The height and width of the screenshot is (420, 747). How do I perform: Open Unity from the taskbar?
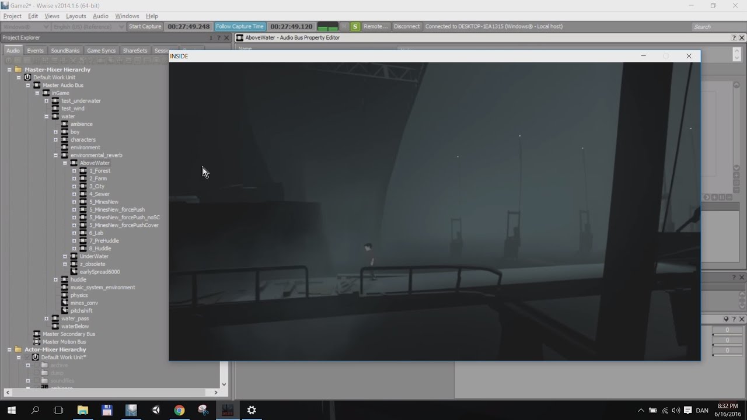(155, 410)
